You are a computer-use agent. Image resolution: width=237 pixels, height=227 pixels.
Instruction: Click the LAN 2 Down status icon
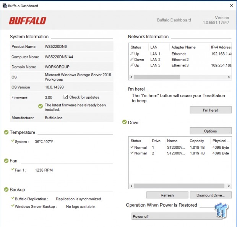132,59
